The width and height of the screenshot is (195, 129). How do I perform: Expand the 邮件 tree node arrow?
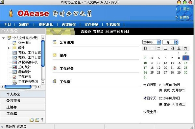point(9,48)
